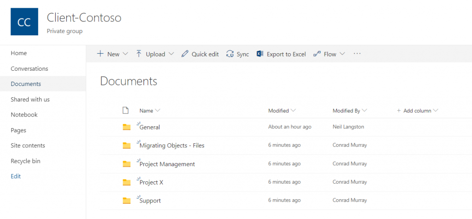This screenshot has height=219, width=472.
Task: Open Shared with us in navigation
Action: pyautogui.click(x=43, y=99)
